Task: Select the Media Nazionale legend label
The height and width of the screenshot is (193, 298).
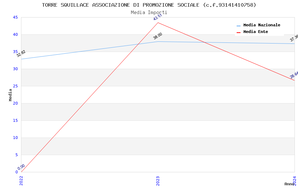Action: pos(262,25)
